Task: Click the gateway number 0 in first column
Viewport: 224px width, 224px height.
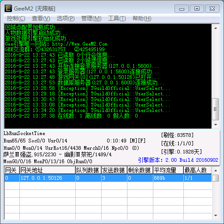Action: click(x=12, y=178)
